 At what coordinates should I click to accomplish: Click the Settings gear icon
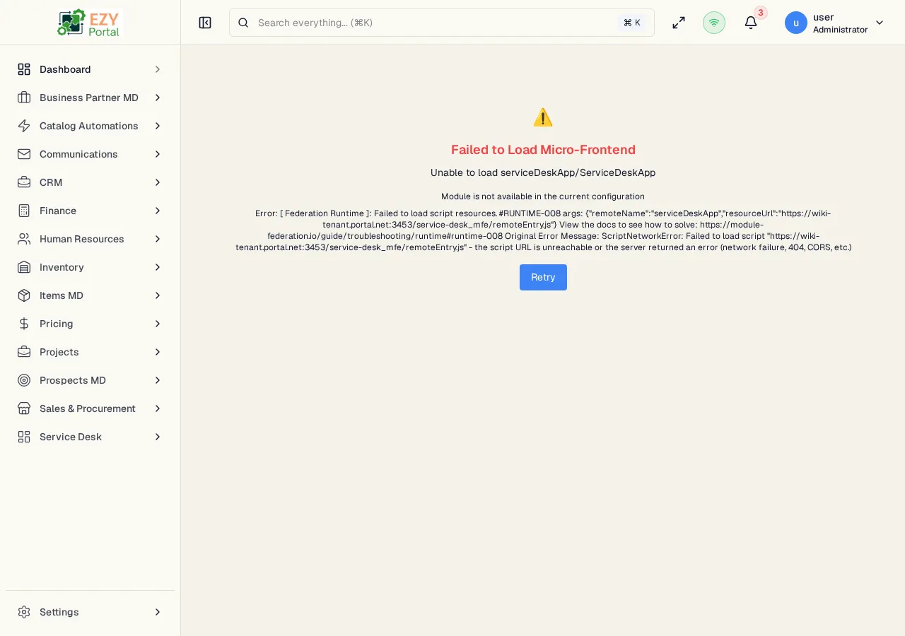pos(24,612)
